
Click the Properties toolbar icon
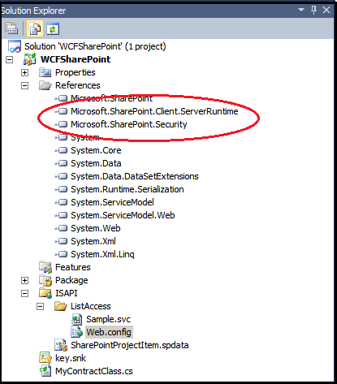click(x=11, y=28)
